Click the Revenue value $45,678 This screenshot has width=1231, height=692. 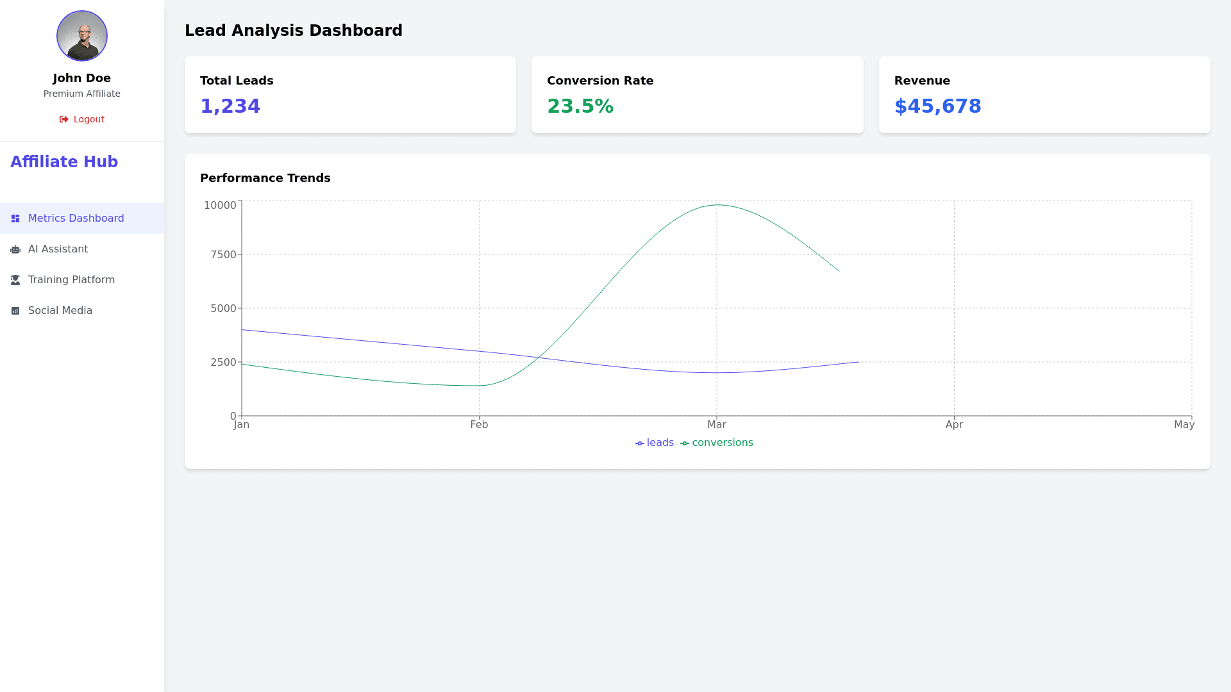[937, 106]
